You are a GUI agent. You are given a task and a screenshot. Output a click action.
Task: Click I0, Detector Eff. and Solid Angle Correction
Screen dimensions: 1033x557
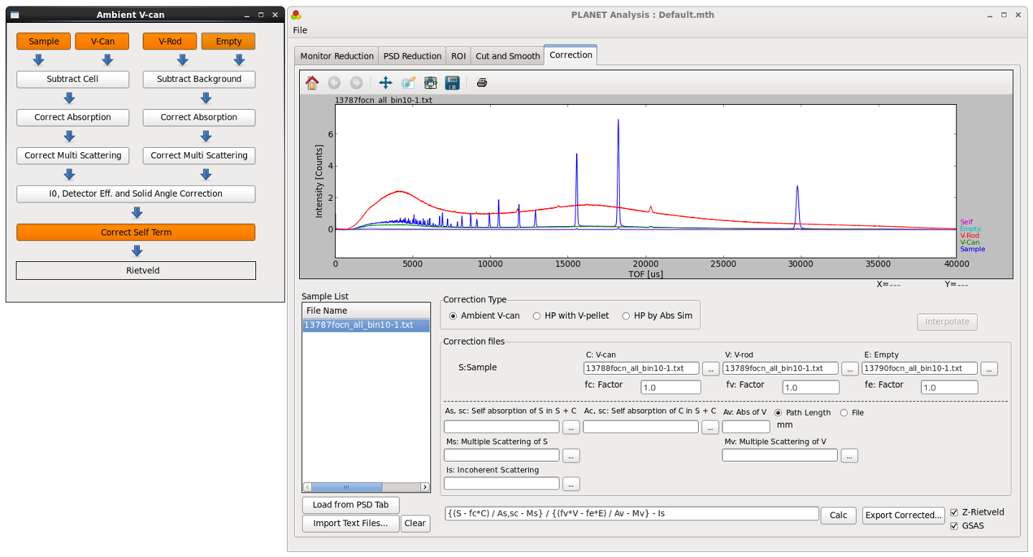[x=136, y=194]
